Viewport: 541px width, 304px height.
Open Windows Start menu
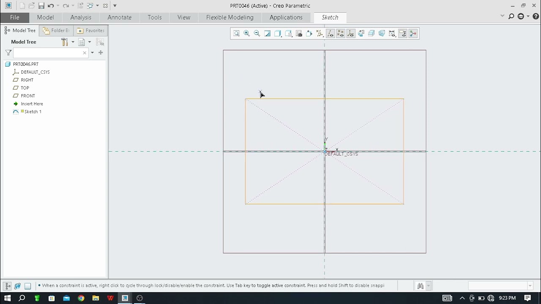pyautogui.click(x=7, y=298)
